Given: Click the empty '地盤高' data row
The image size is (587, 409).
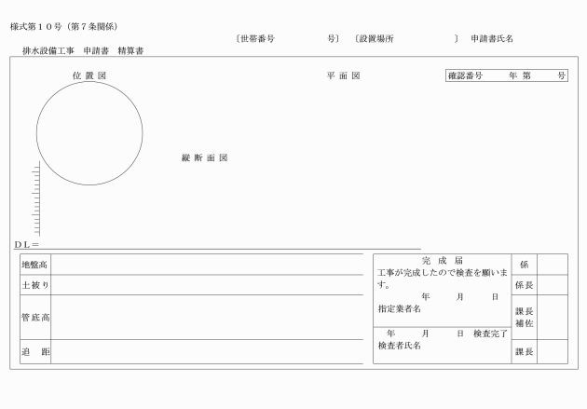Looking at the screenshot, I should (x=207, y=265).
